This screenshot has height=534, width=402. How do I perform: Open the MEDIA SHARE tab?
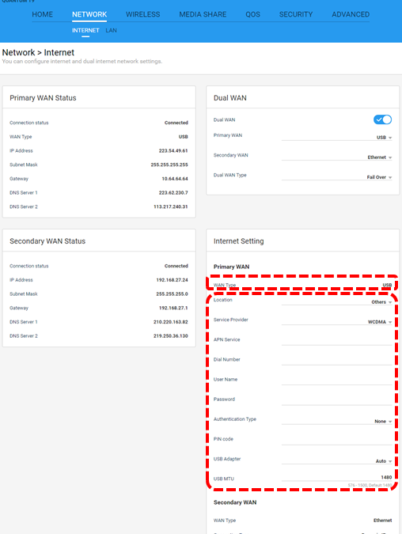(x=203, y=14)
